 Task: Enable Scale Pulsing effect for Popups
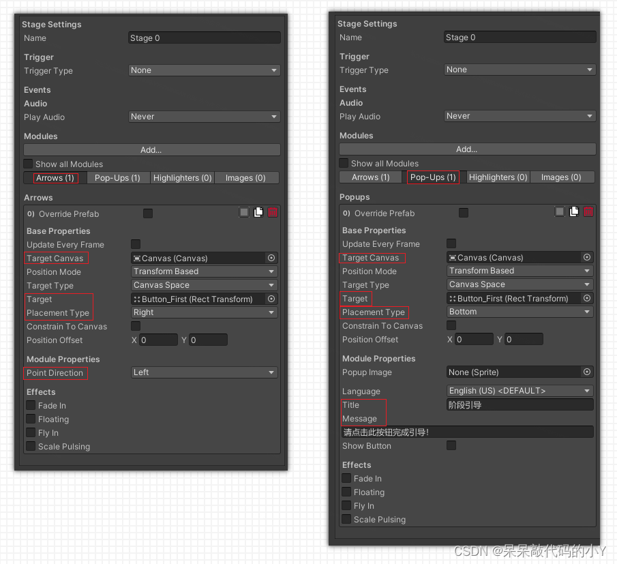pyautogui.click(x=346, y=519)
